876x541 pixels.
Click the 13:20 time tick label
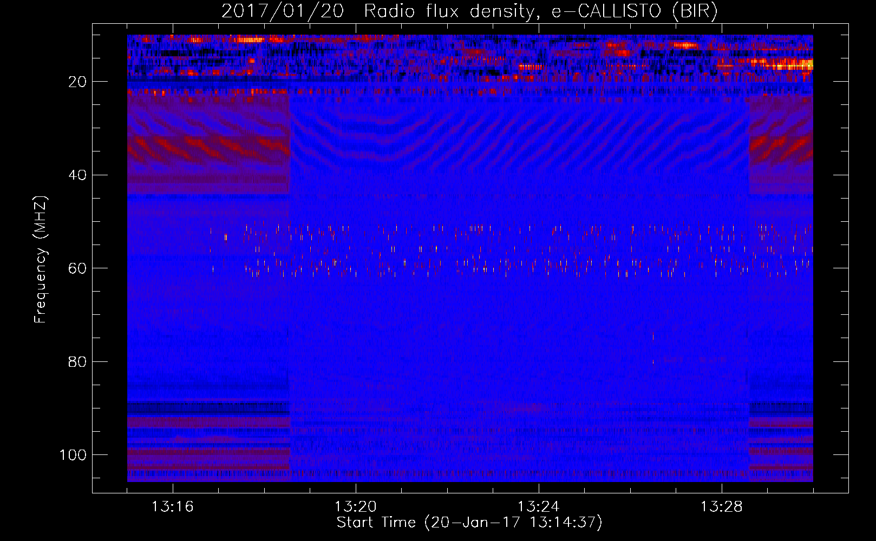pyautogui.click(x=355, y=507)
